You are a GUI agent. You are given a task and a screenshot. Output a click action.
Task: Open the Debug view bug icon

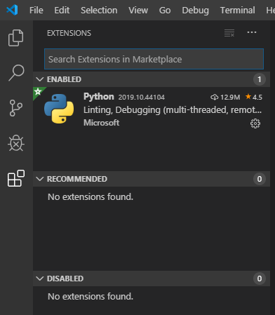(x=16, y=143)
